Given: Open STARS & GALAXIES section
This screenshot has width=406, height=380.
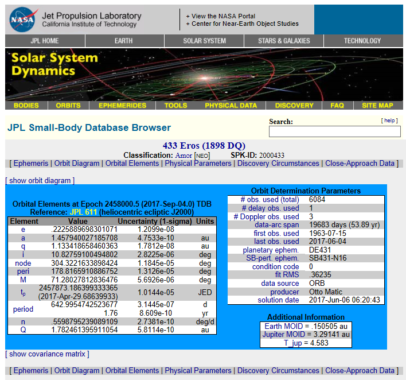Looking at the screenshot, I should [x=284, y=41].
